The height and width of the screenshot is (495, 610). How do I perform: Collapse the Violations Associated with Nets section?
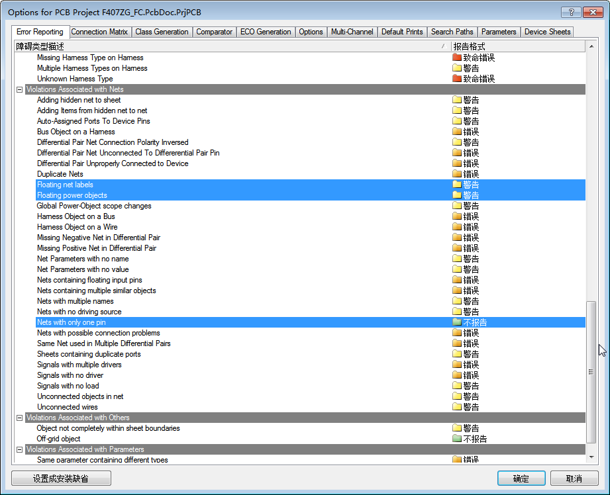coord(19,89)
